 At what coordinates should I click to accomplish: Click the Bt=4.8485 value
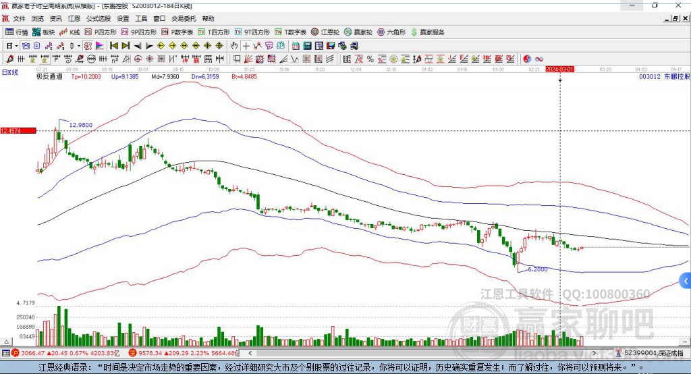[244, 76]
